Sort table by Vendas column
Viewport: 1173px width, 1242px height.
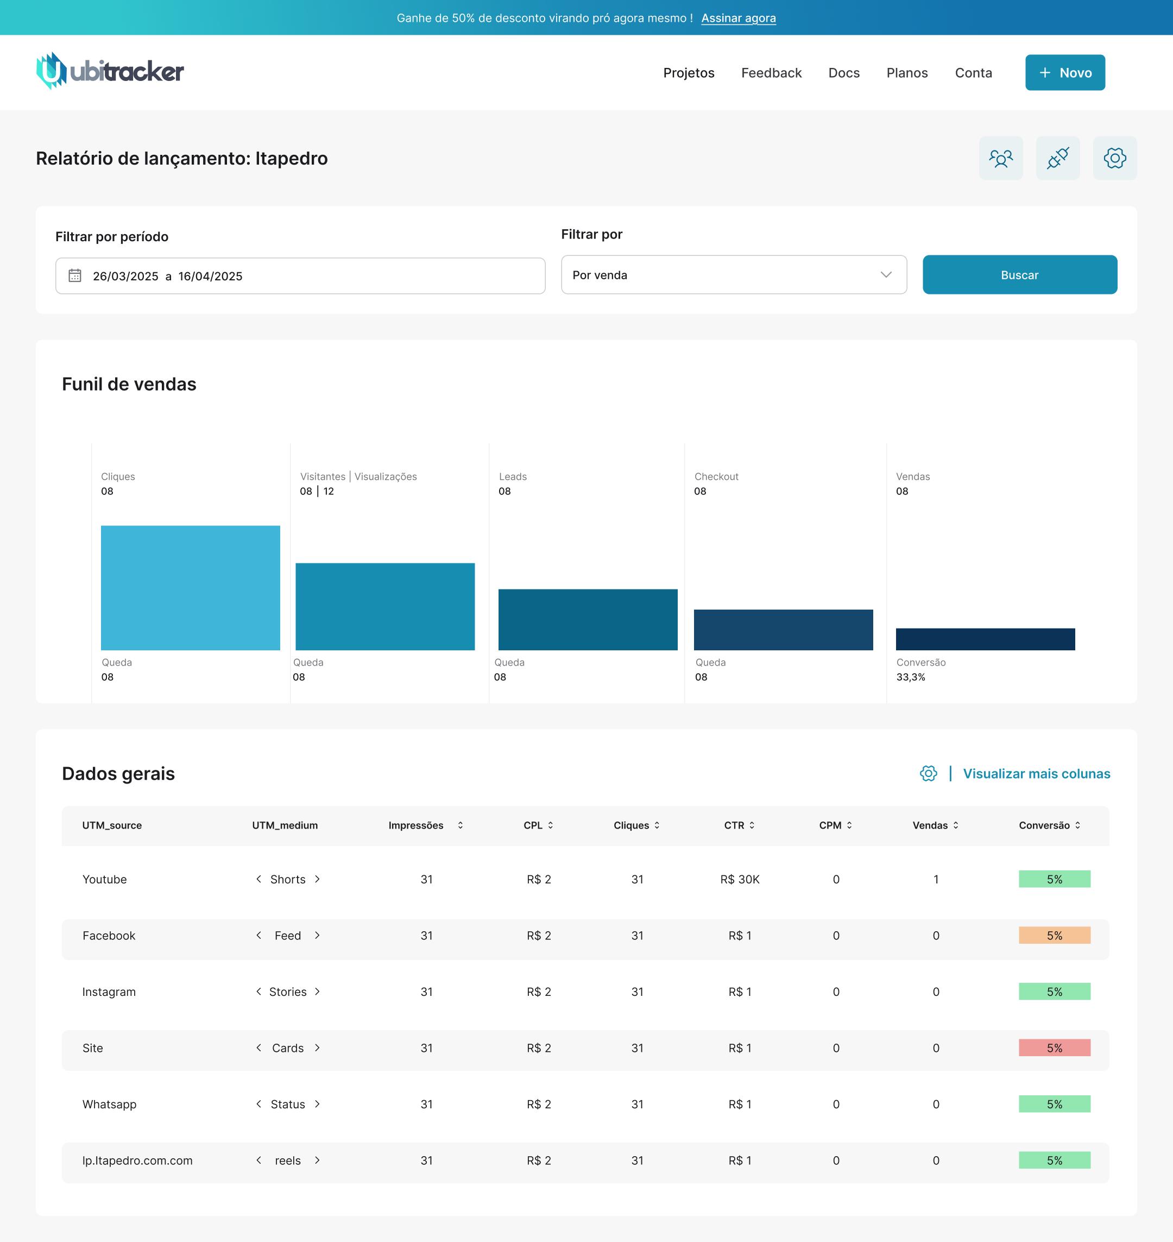coord(955,825)
